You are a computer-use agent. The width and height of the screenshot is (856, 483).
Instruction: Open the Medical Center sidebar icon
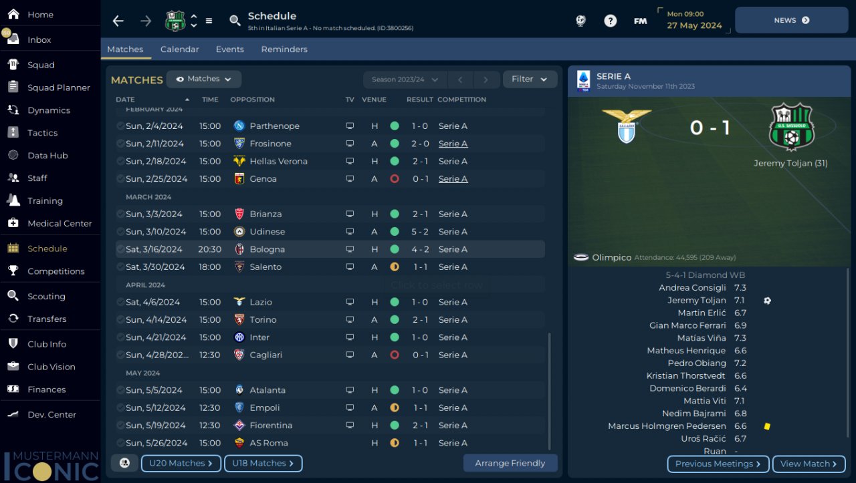pyautogui.click(x=13, y=223)
